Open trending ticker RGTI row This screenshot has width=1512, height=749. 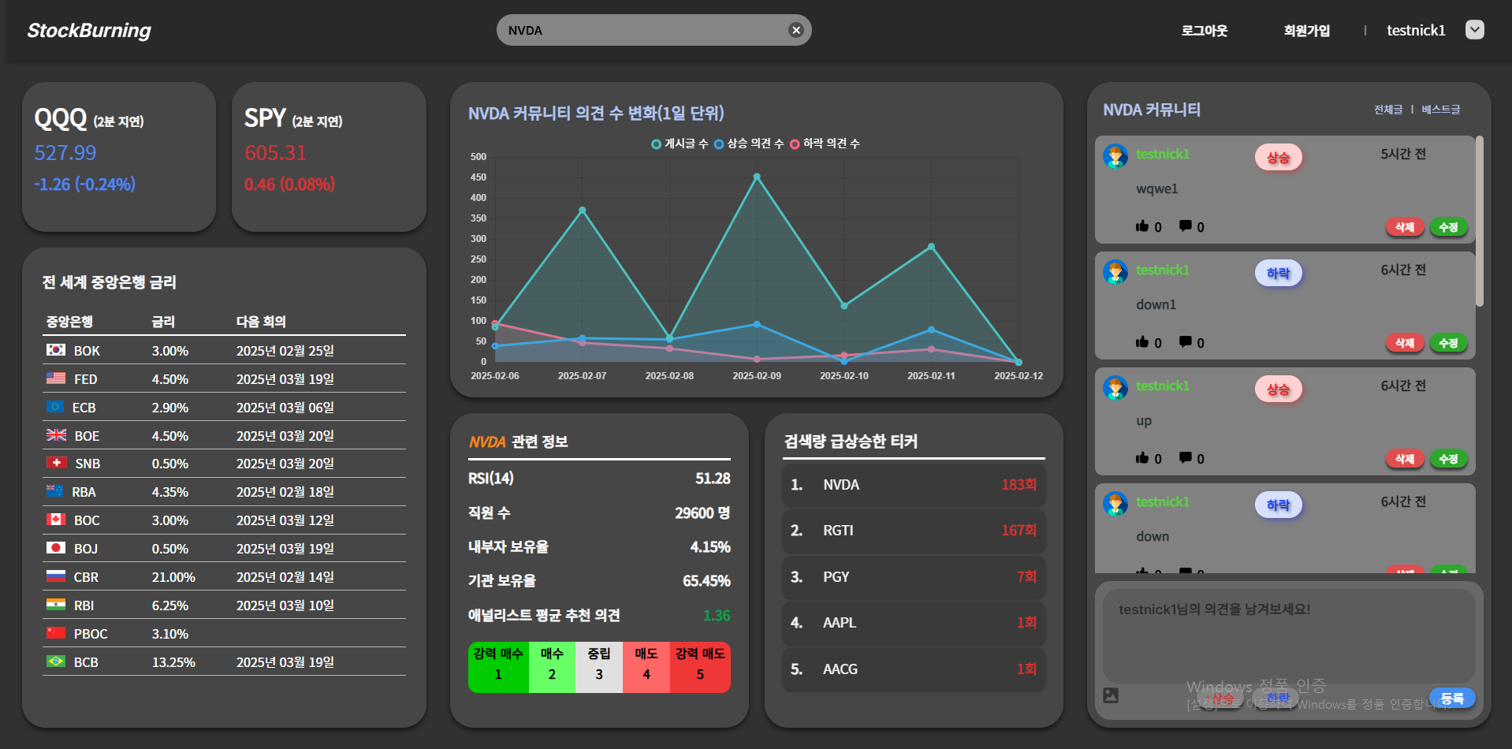(914, 531)
